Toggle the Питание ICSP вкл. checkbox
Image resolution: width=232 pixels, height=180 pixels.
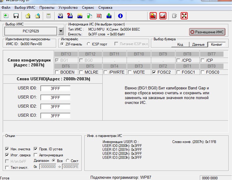click(x=116, y=44)
